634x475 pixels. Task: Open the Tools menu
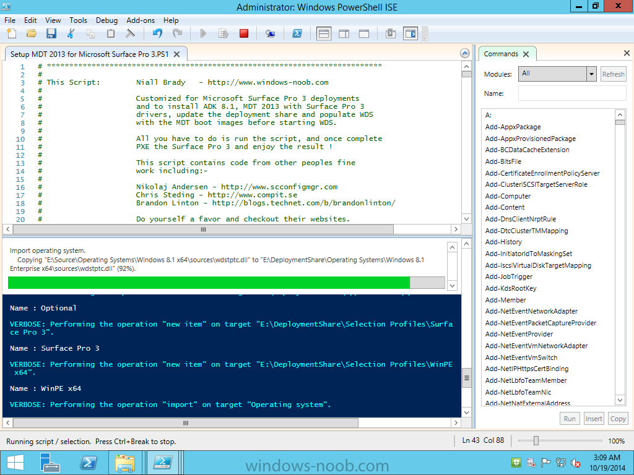tap(78, 20)
